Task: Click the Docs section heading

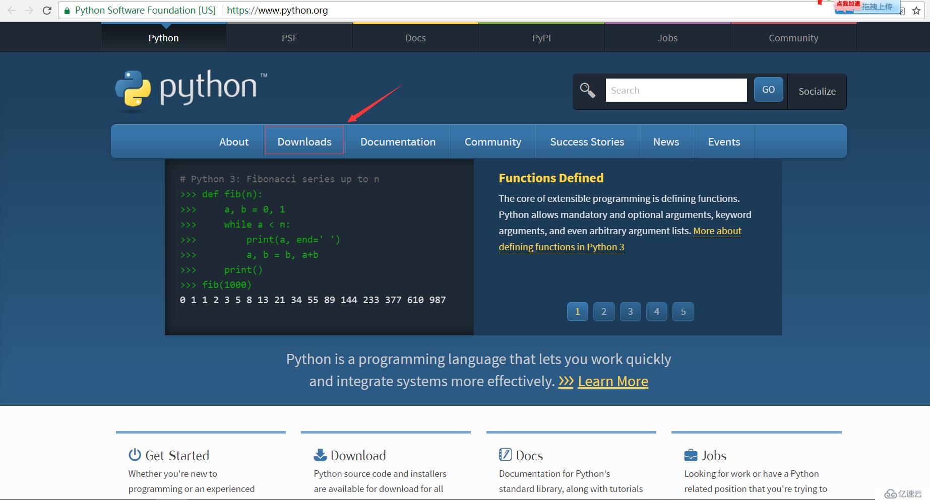Action: (x=529, y=455)
